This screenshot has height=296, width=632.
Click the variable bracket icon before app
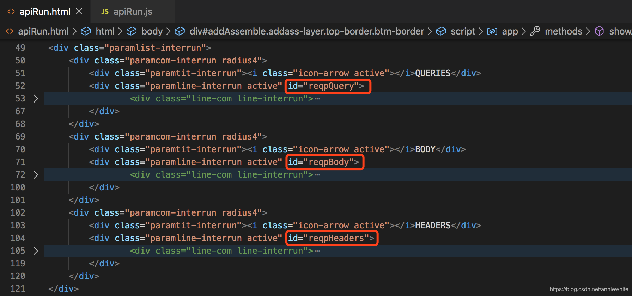[x=492, y=31]
